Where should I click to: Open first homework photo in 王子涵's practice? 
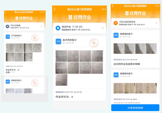point(10,48)
